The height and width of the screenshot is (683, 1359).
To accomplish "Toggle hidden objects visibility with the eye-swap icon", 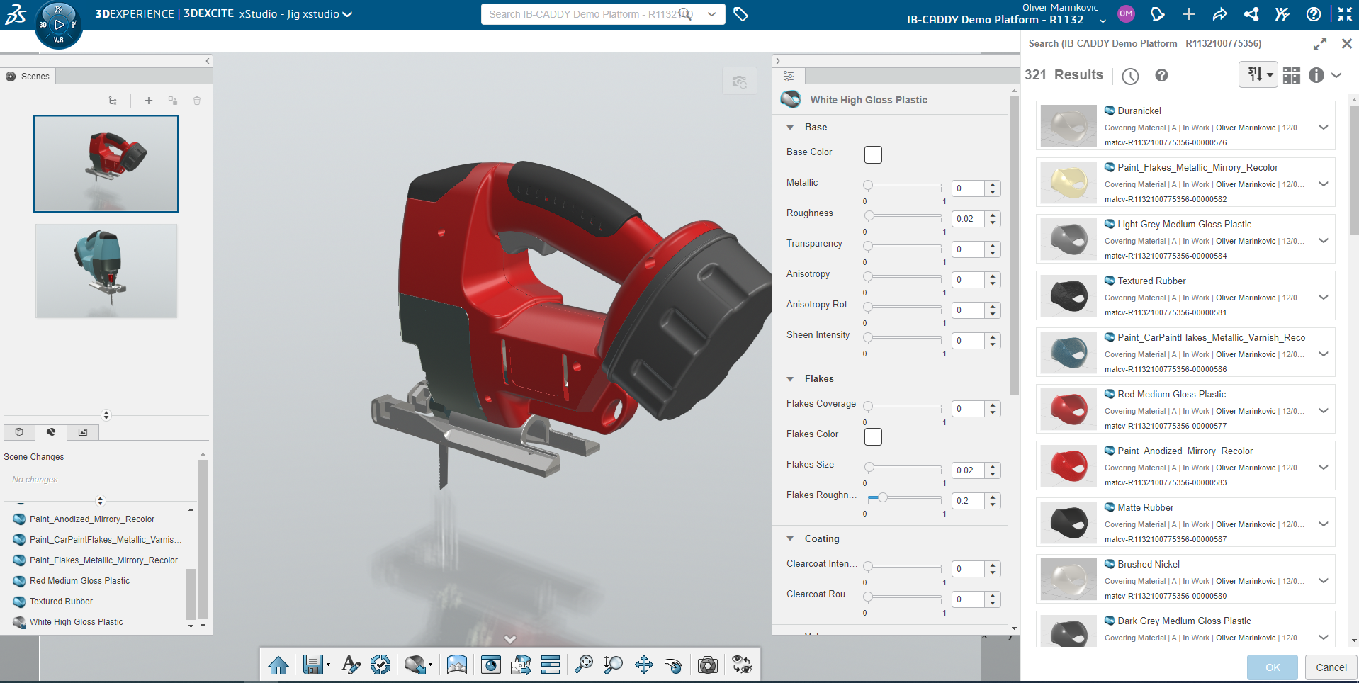I will [x=741, y=665].
